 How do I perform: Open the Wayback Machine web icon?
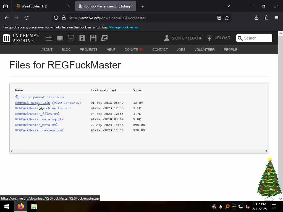click(x=49, y=38)
